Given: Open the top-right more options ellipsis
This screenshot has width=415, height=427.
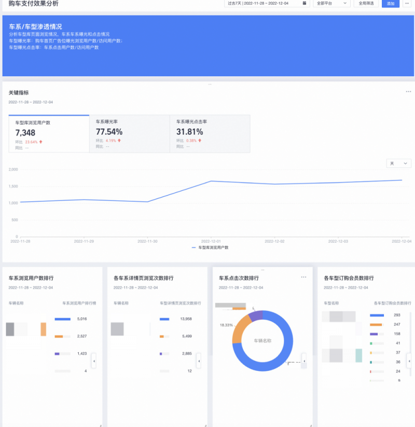Looking at the screenshot, I should tap(408, 3).
